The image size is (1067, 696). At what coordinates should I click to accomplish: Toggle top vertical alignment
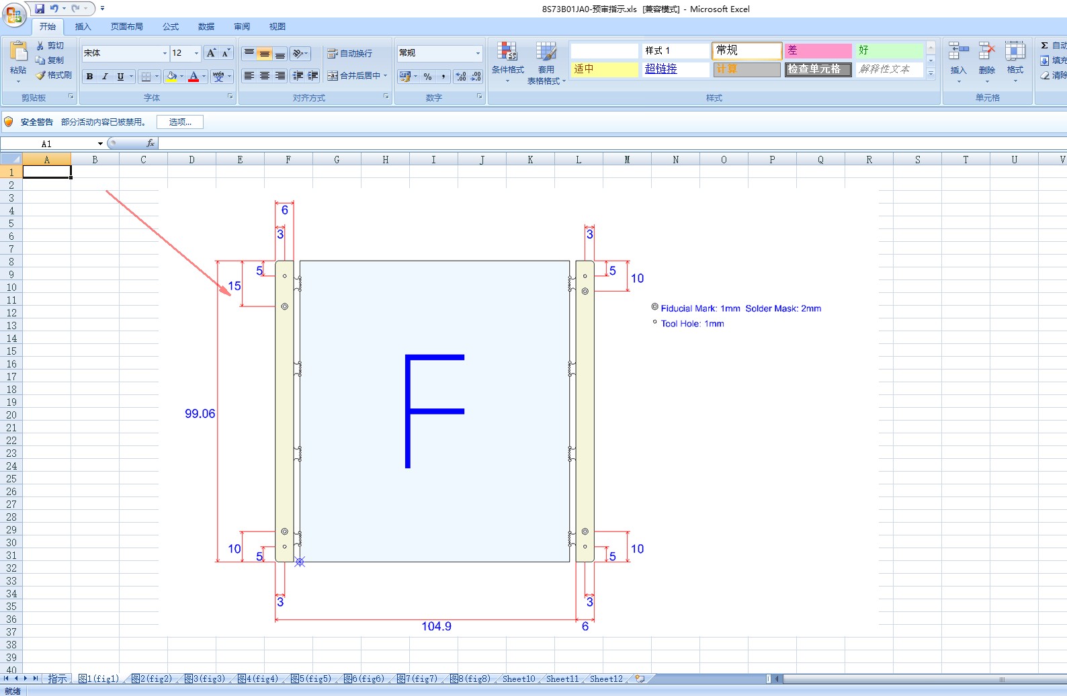249,54
